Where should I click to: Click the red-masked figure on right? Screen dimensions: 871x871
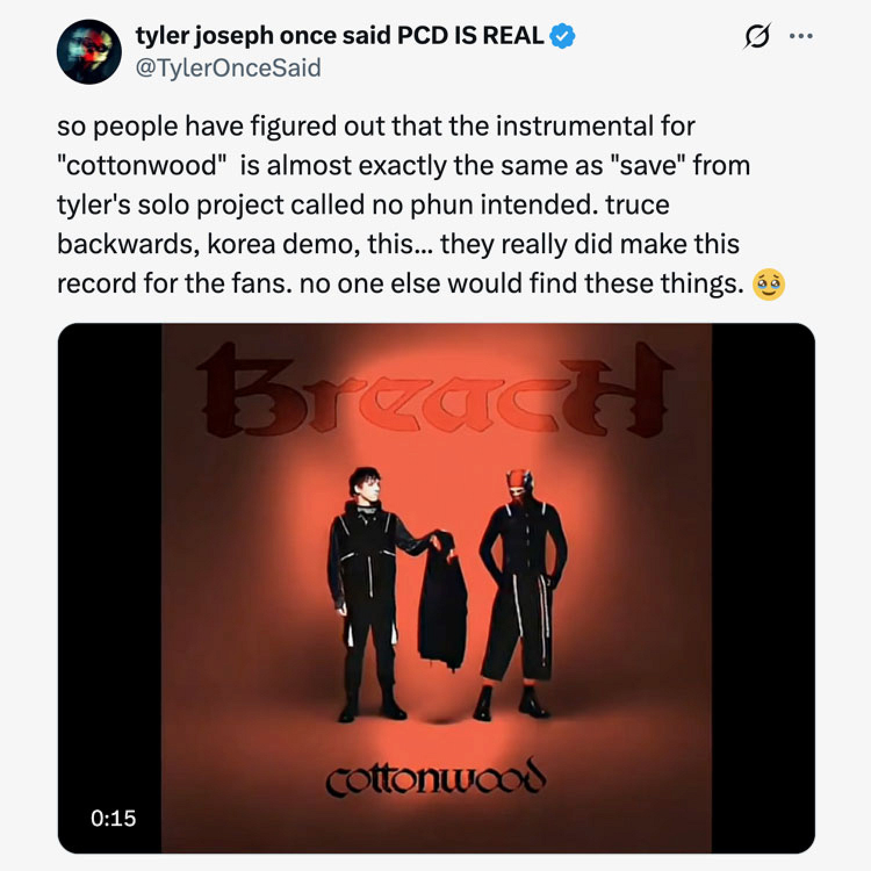(x=523, y=592)
